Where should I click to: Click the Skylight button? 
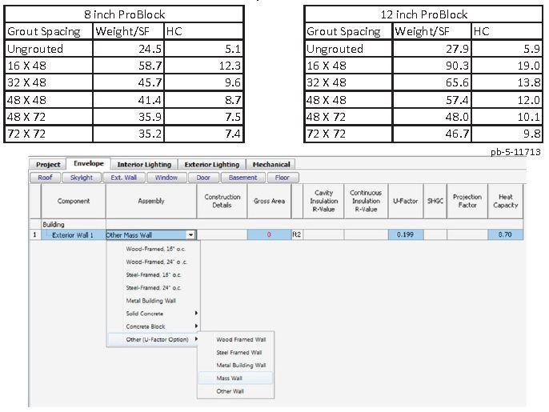click(x=82, y=178)
